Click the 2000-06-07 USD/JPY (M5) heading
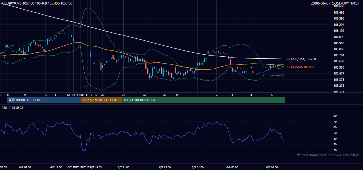363x170 pixels. pyautogui.click(x=335, y=3)
